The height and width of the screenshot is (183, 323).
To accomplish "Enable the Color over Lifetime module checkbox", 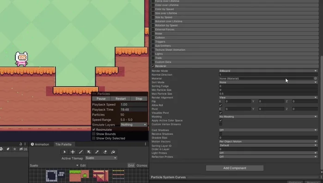I will [x=153, y=5].
